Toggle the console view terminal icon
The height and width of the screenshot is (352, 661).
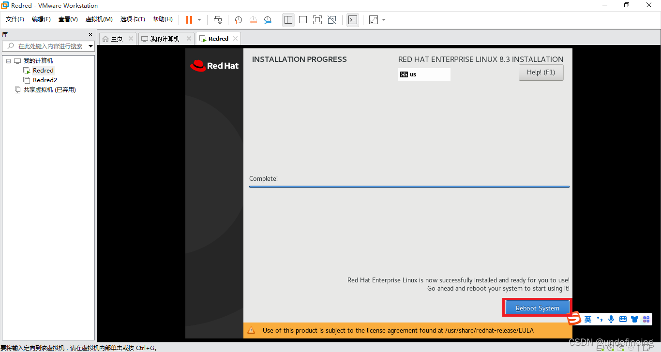click(353, 20)
